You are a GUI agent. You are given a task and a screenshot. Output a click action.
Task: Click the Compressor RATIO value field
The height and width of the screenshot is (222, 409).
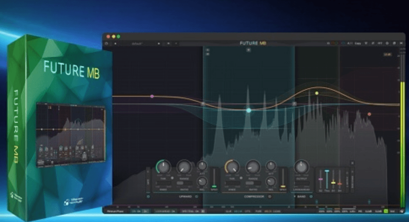253,183
